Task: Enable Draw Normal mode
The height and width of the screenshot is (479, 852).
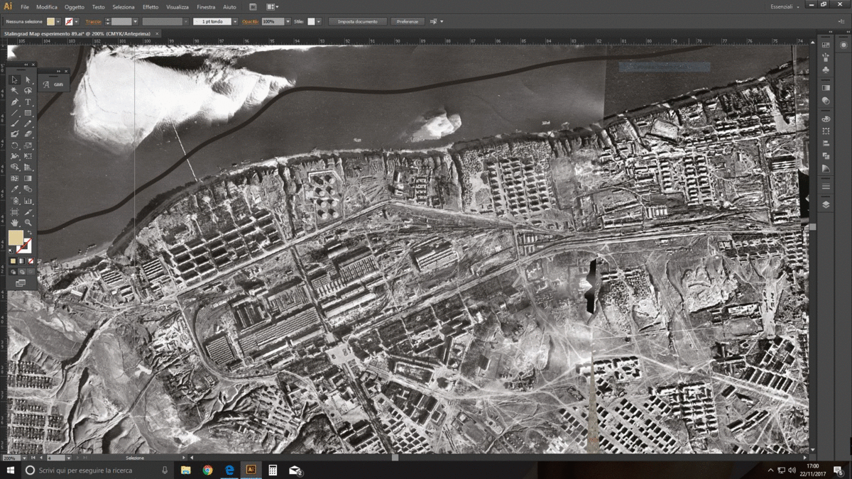Action: (12, 271)
